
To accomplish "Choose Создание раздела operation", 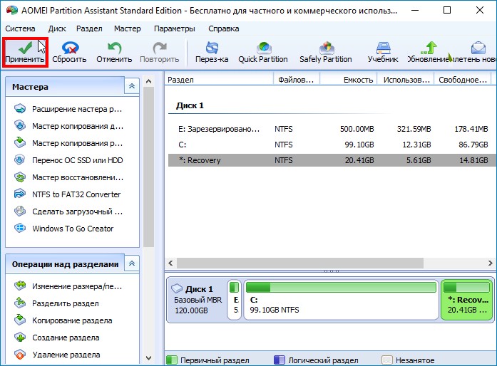I will click(56, 338).
